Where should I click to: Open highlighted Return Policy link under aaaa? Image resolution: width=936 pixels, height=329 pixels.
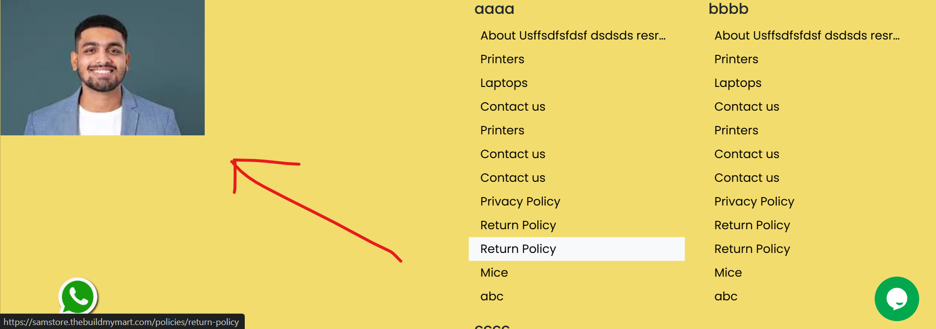click(x=577, y=249)
